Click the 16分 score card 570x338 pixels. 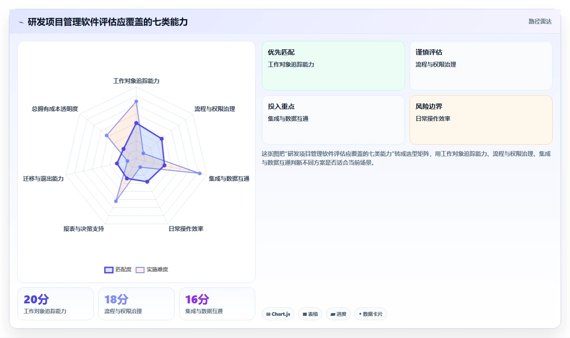217,304
